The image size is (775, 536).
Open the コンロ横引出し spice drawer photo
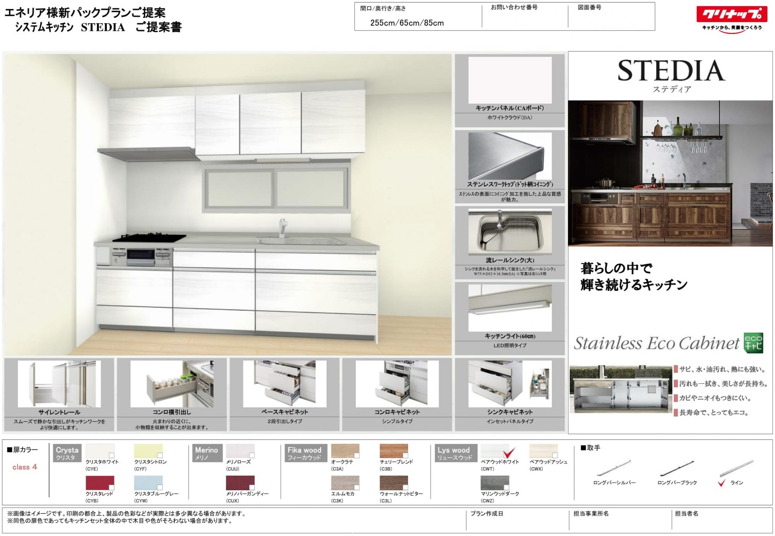pyautogui.click(x=172, y=384)
